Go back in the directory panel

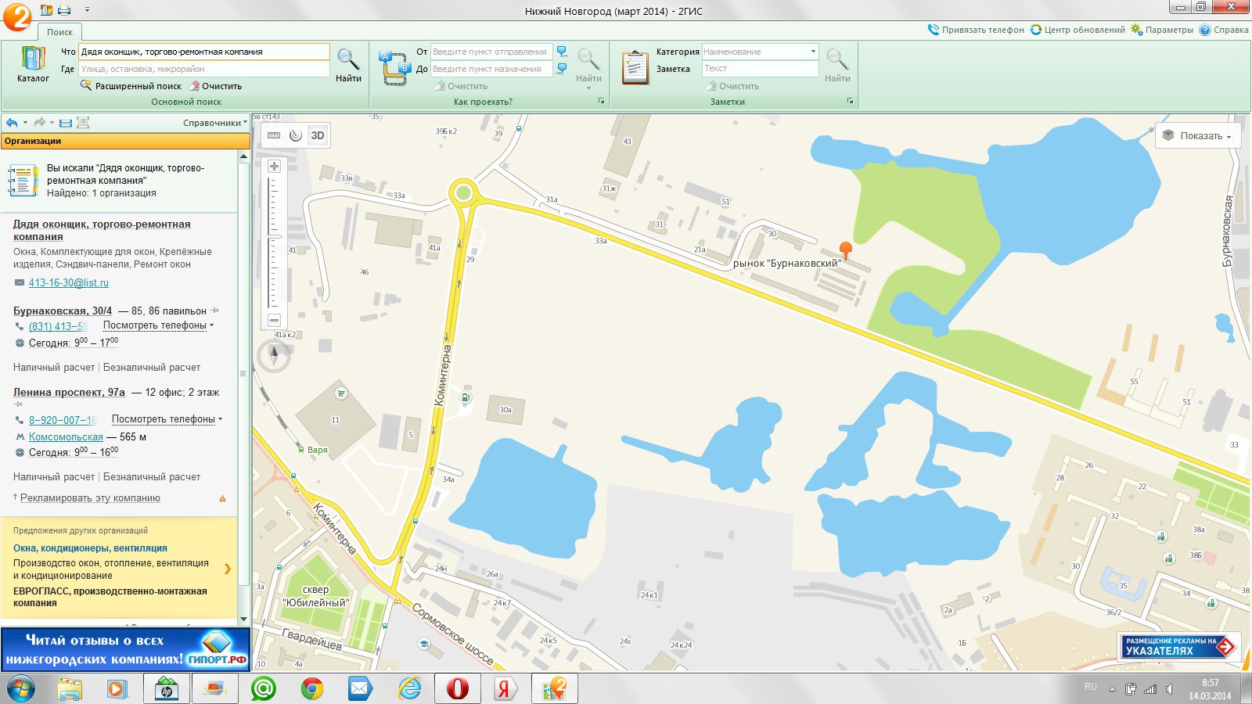coord(12,123)
